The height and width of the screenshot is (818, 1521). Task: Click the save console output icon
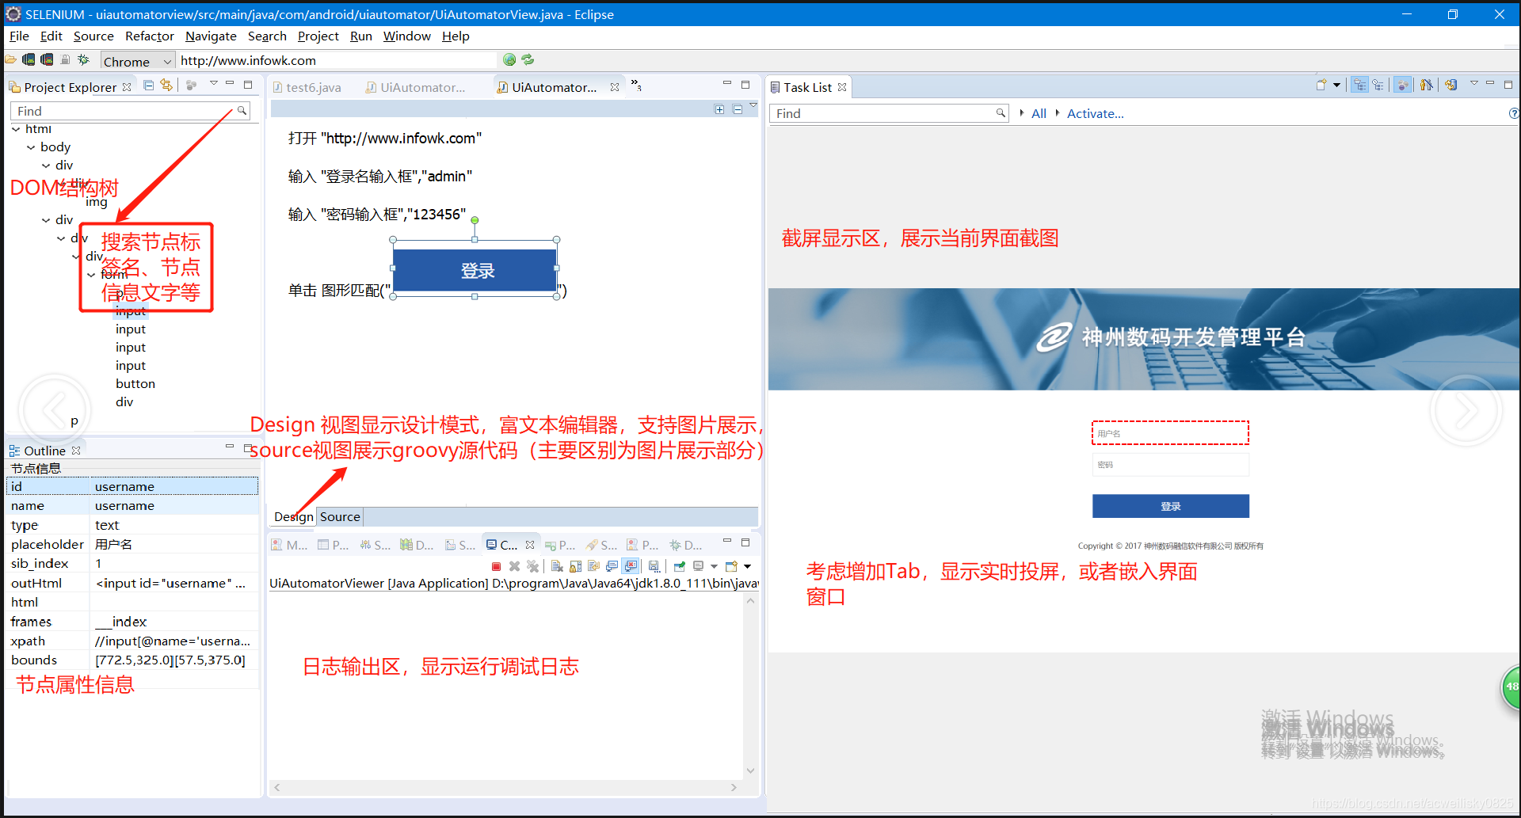pyautogui.click(x=654, y=566)
